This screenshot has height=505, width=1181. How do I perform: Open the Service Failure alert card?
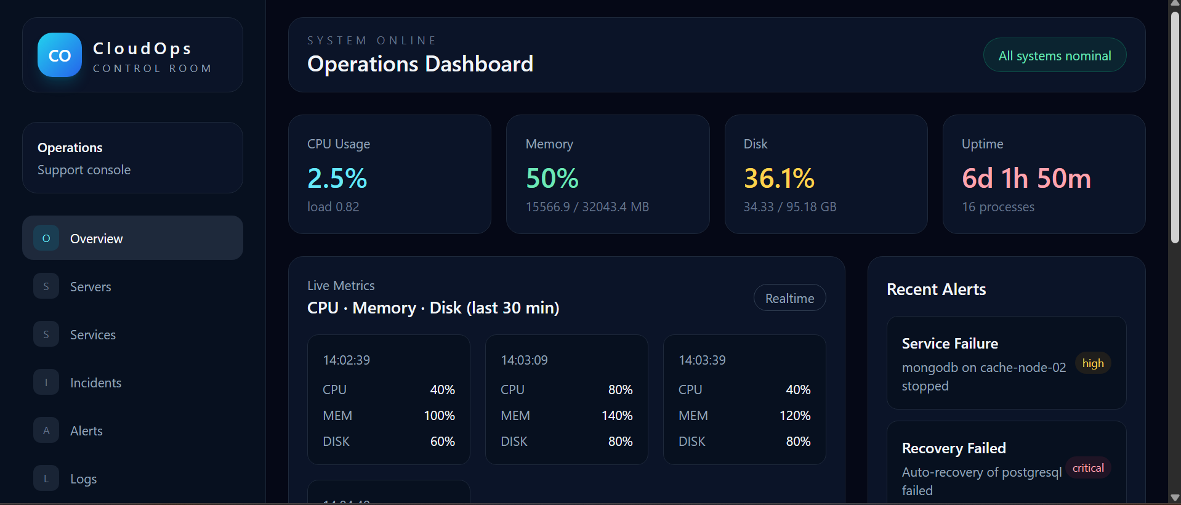click(x=1006, y=363)
